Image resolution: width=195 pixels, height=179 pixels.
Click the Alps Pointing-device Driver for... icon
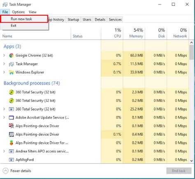(12, 143)
